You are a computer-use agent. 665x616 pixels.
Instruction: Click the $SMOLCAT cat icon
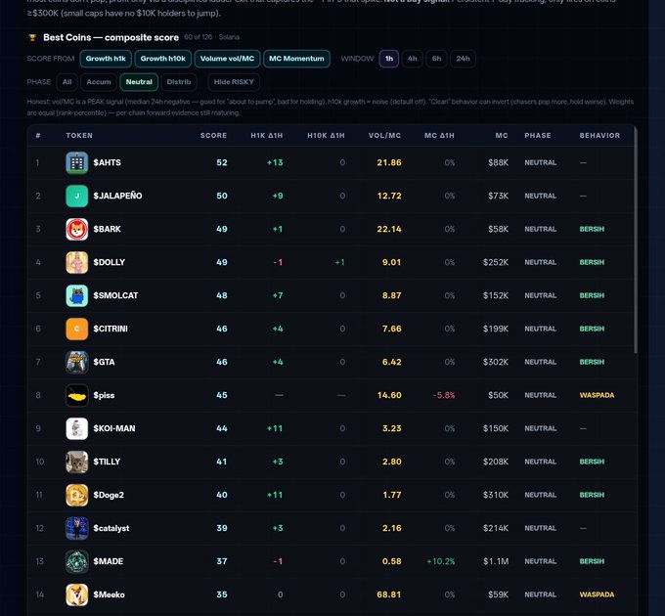(x=76, y=295)
